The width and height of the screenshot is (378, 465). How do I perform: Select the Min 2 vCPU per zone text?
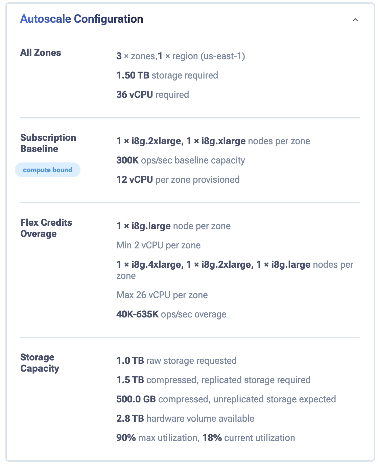pos(158,245)
